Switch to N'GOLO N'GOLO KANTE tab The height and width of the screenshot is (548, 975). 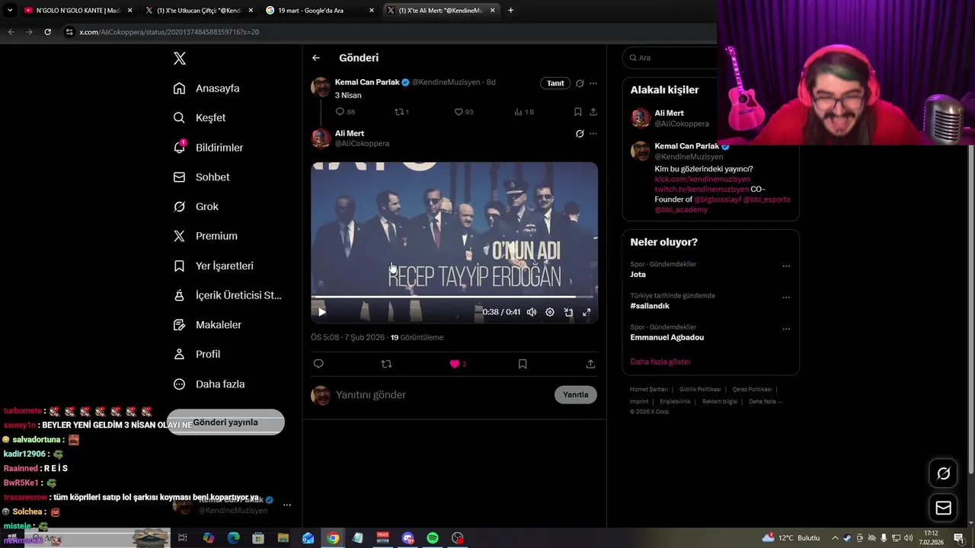click(x=77, y=11)
